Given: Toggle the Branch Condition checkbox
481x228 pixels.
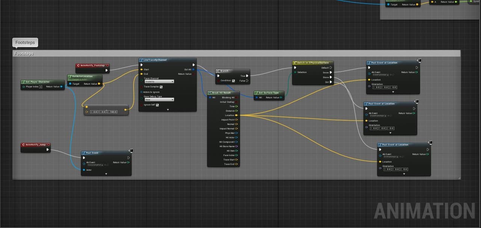Looking at the screenshot, I should point(233,80).
